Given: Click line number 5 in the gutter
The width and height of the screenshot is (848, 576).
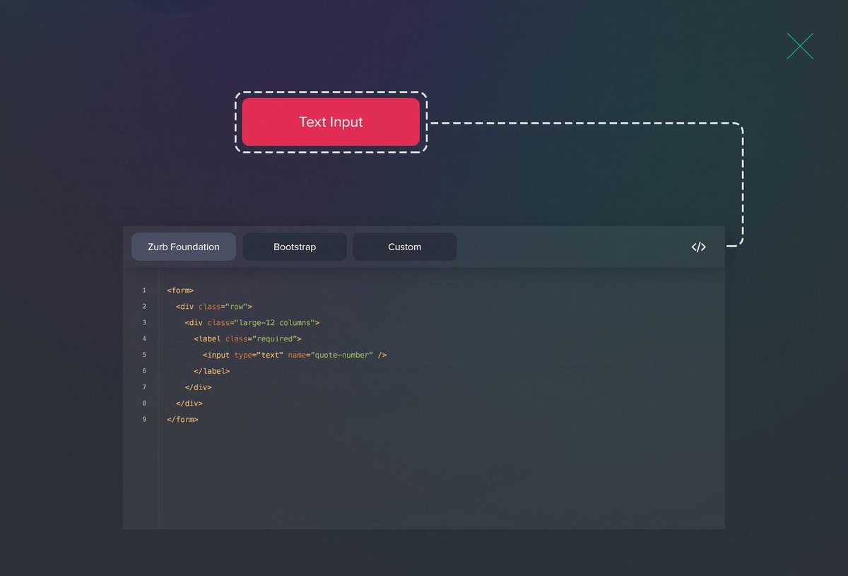Looking at the screenshot, I should (144, 355).
